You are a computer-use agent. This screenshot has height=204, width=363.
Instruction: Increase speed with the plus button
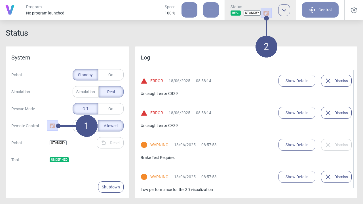pyautogui.click(x=211, y=10)
